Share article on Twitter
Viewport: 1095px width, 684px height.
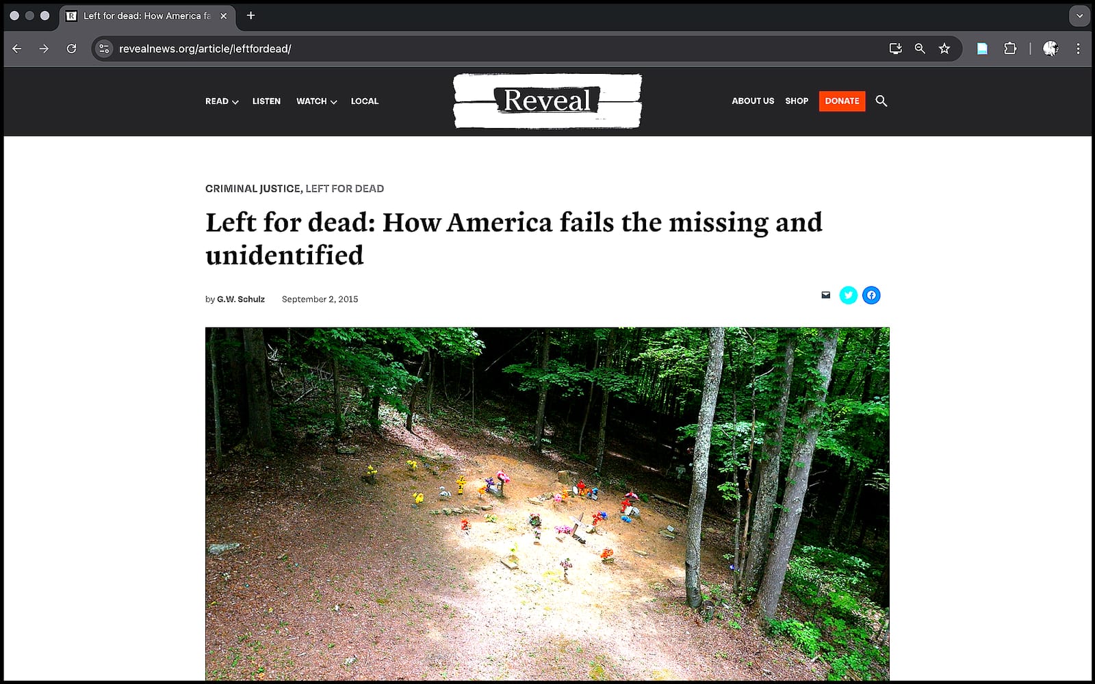(848, 295)
